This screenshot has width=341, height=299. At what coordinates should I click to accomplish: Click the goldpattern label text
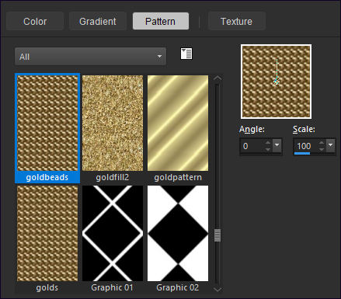[x=178, y=177]
